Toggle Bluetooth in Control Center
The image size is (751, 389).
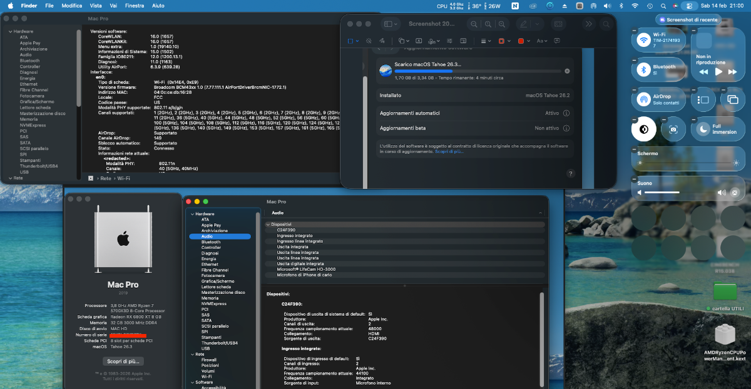coord(643,69)
